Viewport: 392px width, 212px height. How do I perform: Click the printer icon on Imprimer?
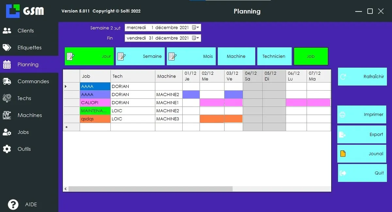pyautogui.click(x=343, y=115)
